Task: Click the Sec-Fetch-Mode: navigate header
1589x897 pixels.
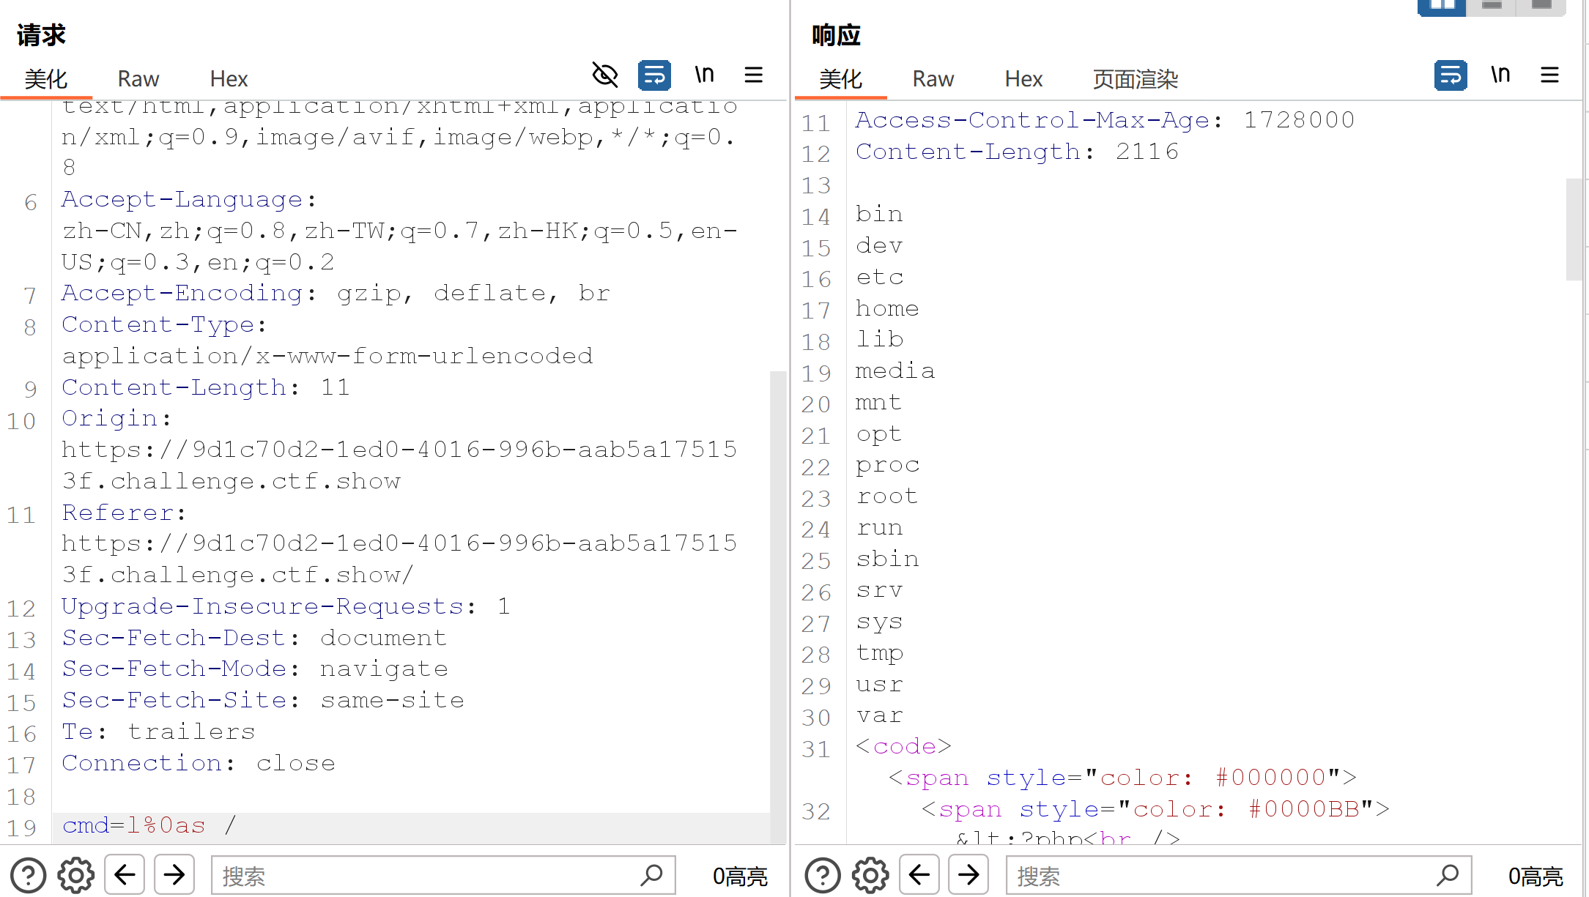Action: coord(255,669)
